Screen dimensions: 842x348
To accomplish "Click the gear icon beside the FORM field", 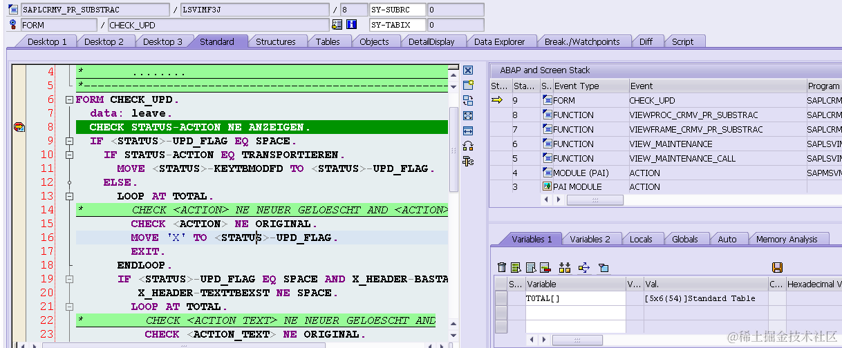I will [x=14, y=25].
